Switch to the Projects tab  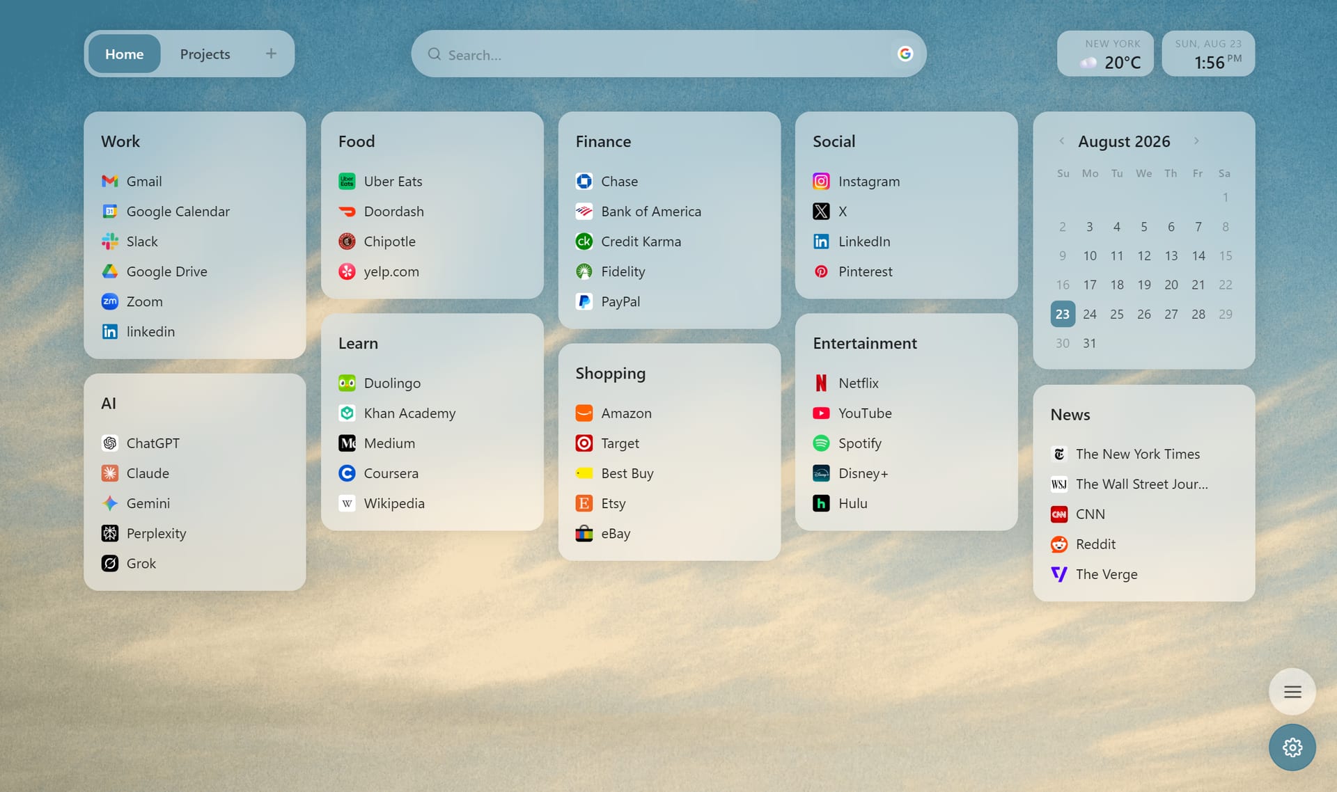[x=205, y=54]
